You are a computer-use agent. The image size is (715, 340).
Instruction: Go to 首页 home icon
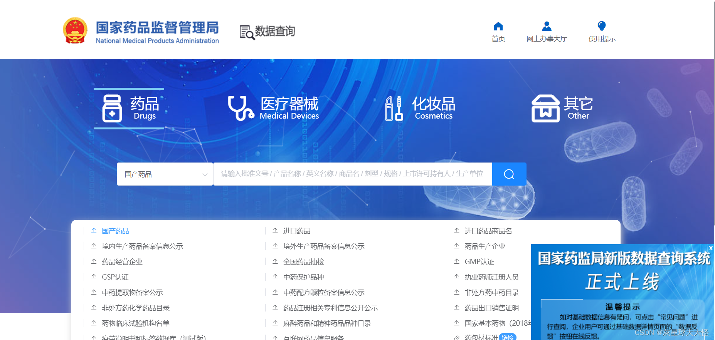[498, 26]
